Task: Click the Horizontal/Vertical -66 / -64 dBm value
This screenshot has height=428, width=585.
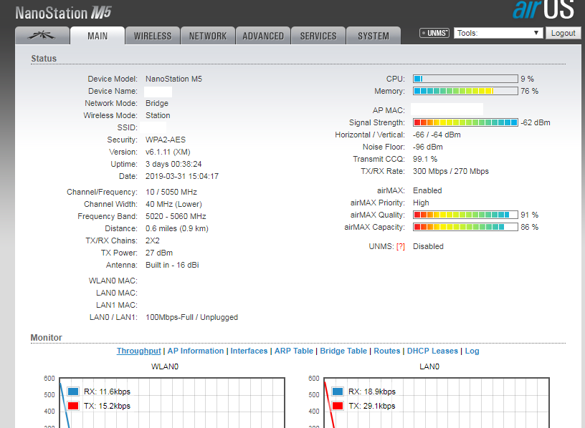Action: point(437,135)
